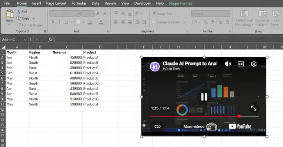Viewport: 283px width, 147px height.
Task: Click the Accounting Number Format icon
Action: 194,22
